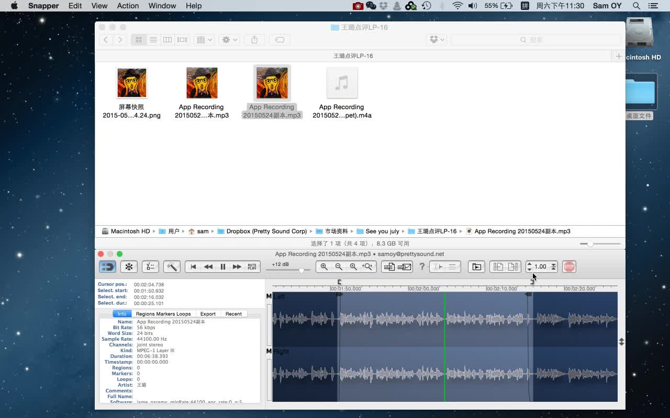Click the red STOP button
This screenshot has width=670, height=418.
[x=569, y=266]
